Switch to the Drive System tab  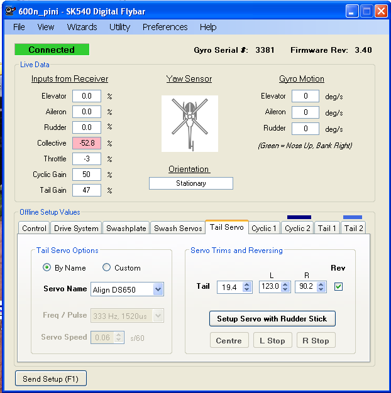pos(76,228)
